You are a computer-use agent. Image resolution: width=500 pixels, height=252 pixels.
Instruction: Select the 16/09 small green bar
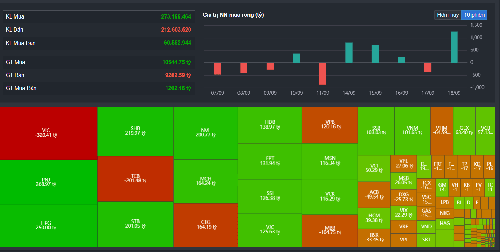[x=401, y=60]
